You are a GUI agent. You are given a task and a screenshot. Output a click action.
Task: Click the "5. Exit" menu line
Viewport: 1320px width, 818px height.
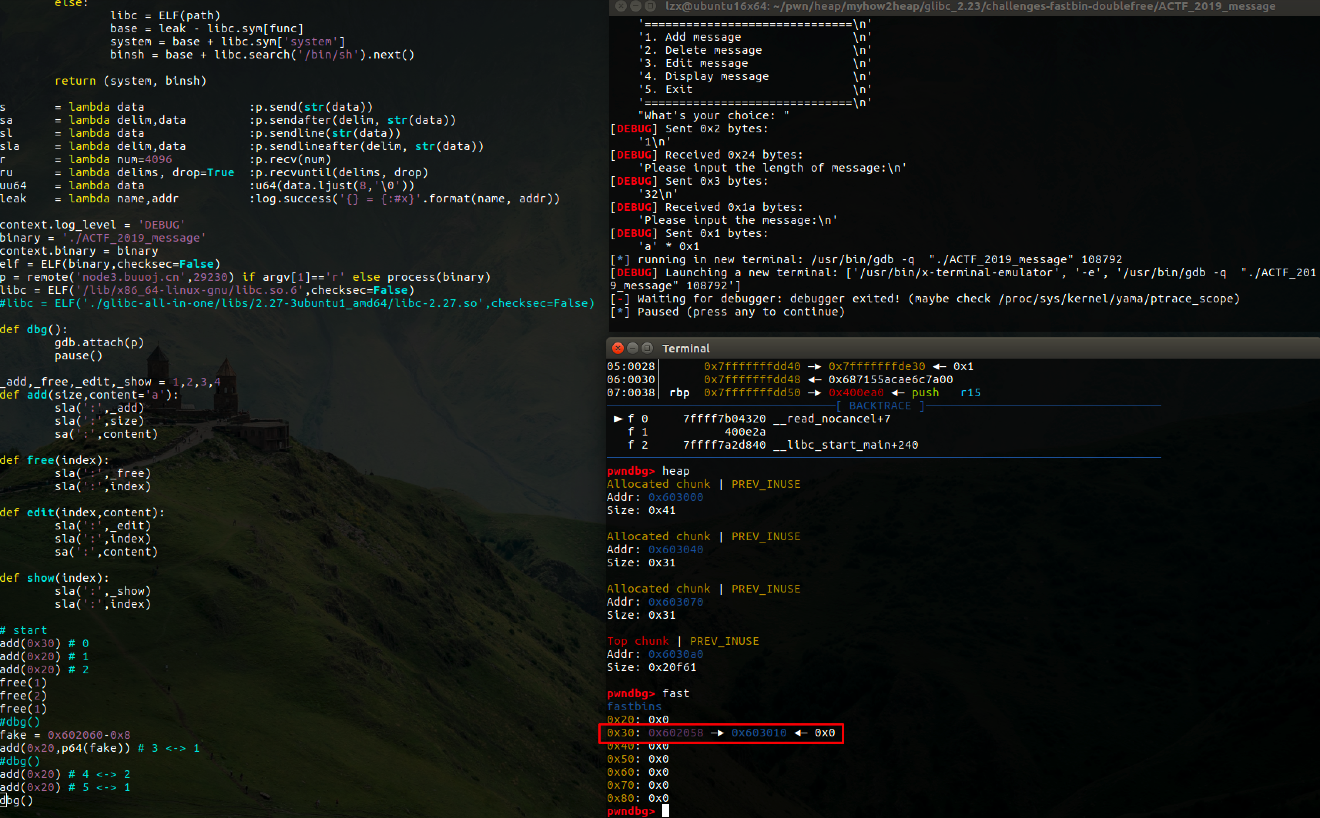[x=755, y=90]
